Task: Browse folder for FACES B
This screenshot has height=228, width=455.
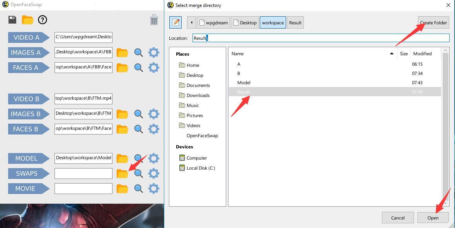Action: [x=122, y=129]
